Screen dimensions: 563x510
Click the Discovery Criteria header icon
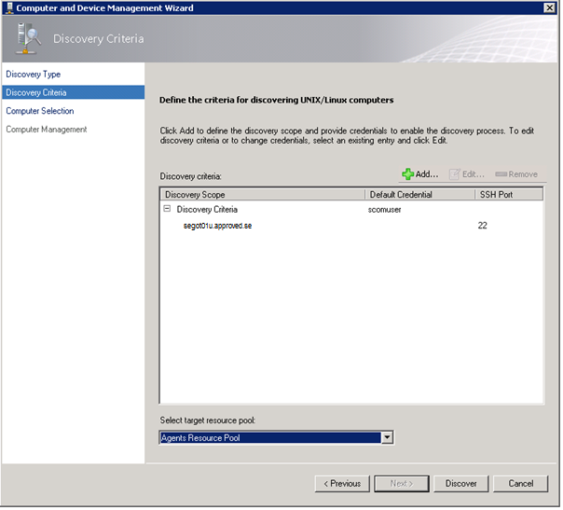click(29, 38)
